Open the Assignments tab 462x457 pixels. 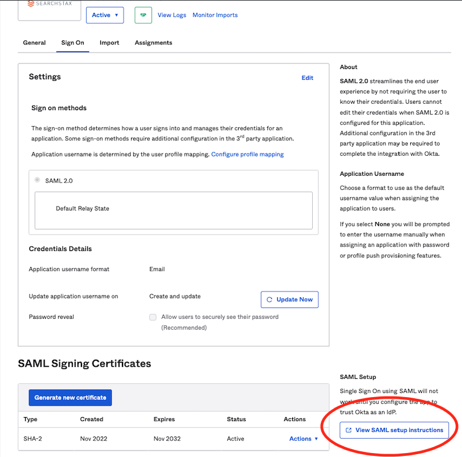click(153, 42)
